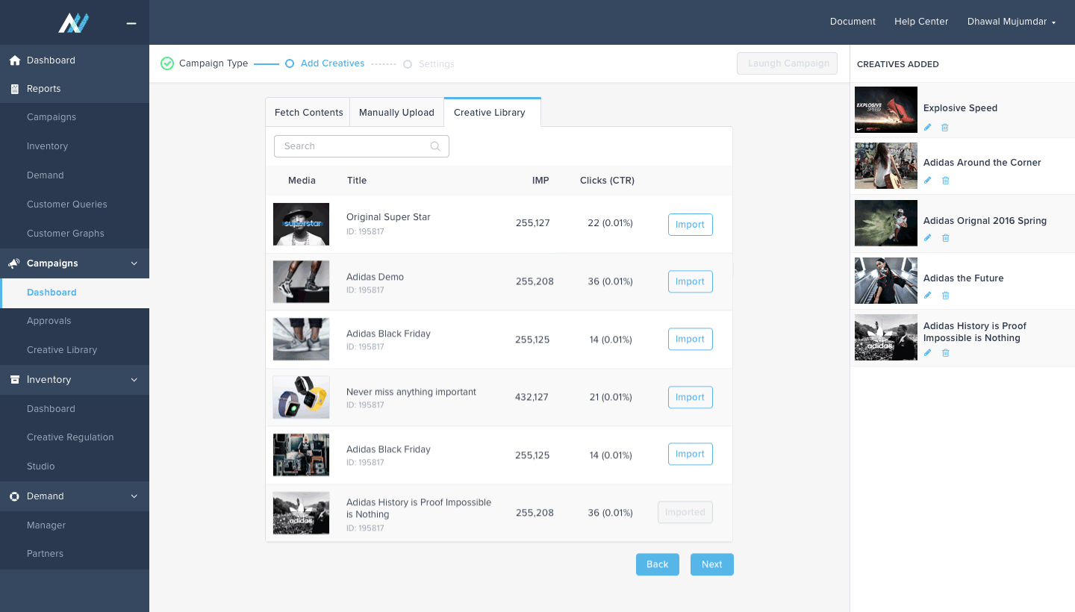Edit the Explosive Speed creative via pencil icon
This screenshot has height=612, width=1075.
[x=928, y=128]
